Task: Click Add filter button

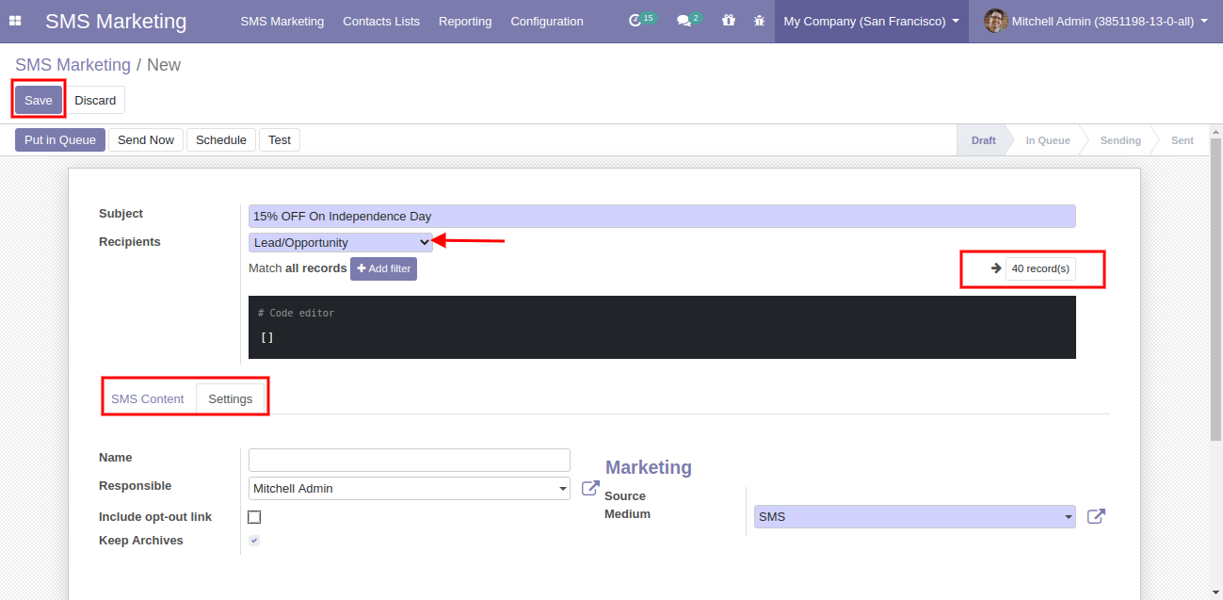Action: point(383,268)
